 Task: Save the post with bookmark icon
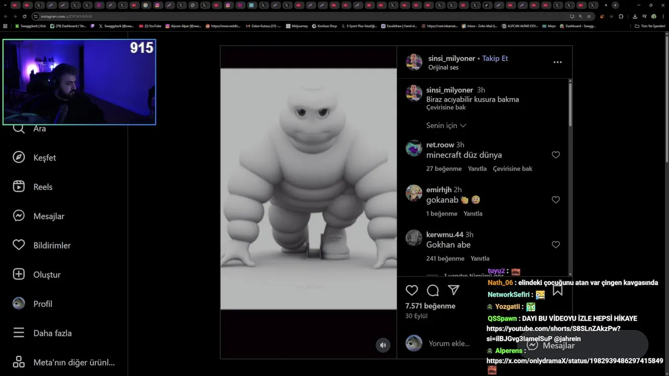[558, 290]
